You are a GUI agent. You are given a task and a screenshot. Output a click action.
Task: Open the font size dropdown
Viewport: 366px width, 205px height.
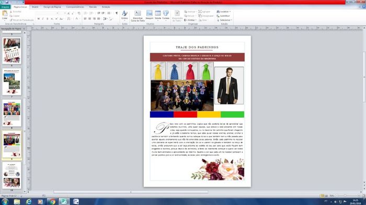[x=65, y=13]
